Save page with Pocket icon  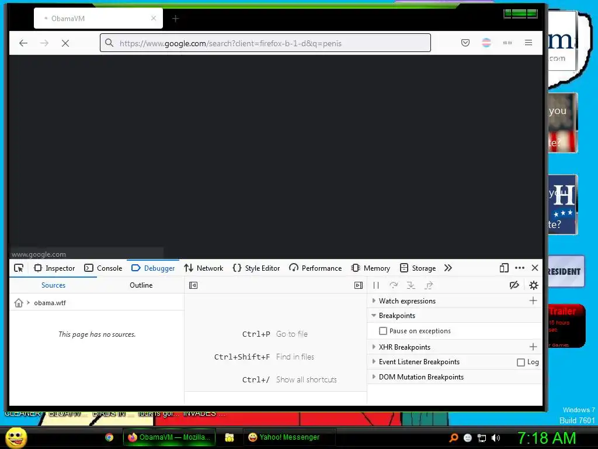point(465,43)
